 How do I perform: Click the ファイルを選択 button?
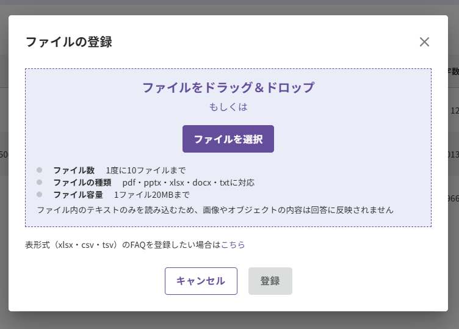coord(228,139)
